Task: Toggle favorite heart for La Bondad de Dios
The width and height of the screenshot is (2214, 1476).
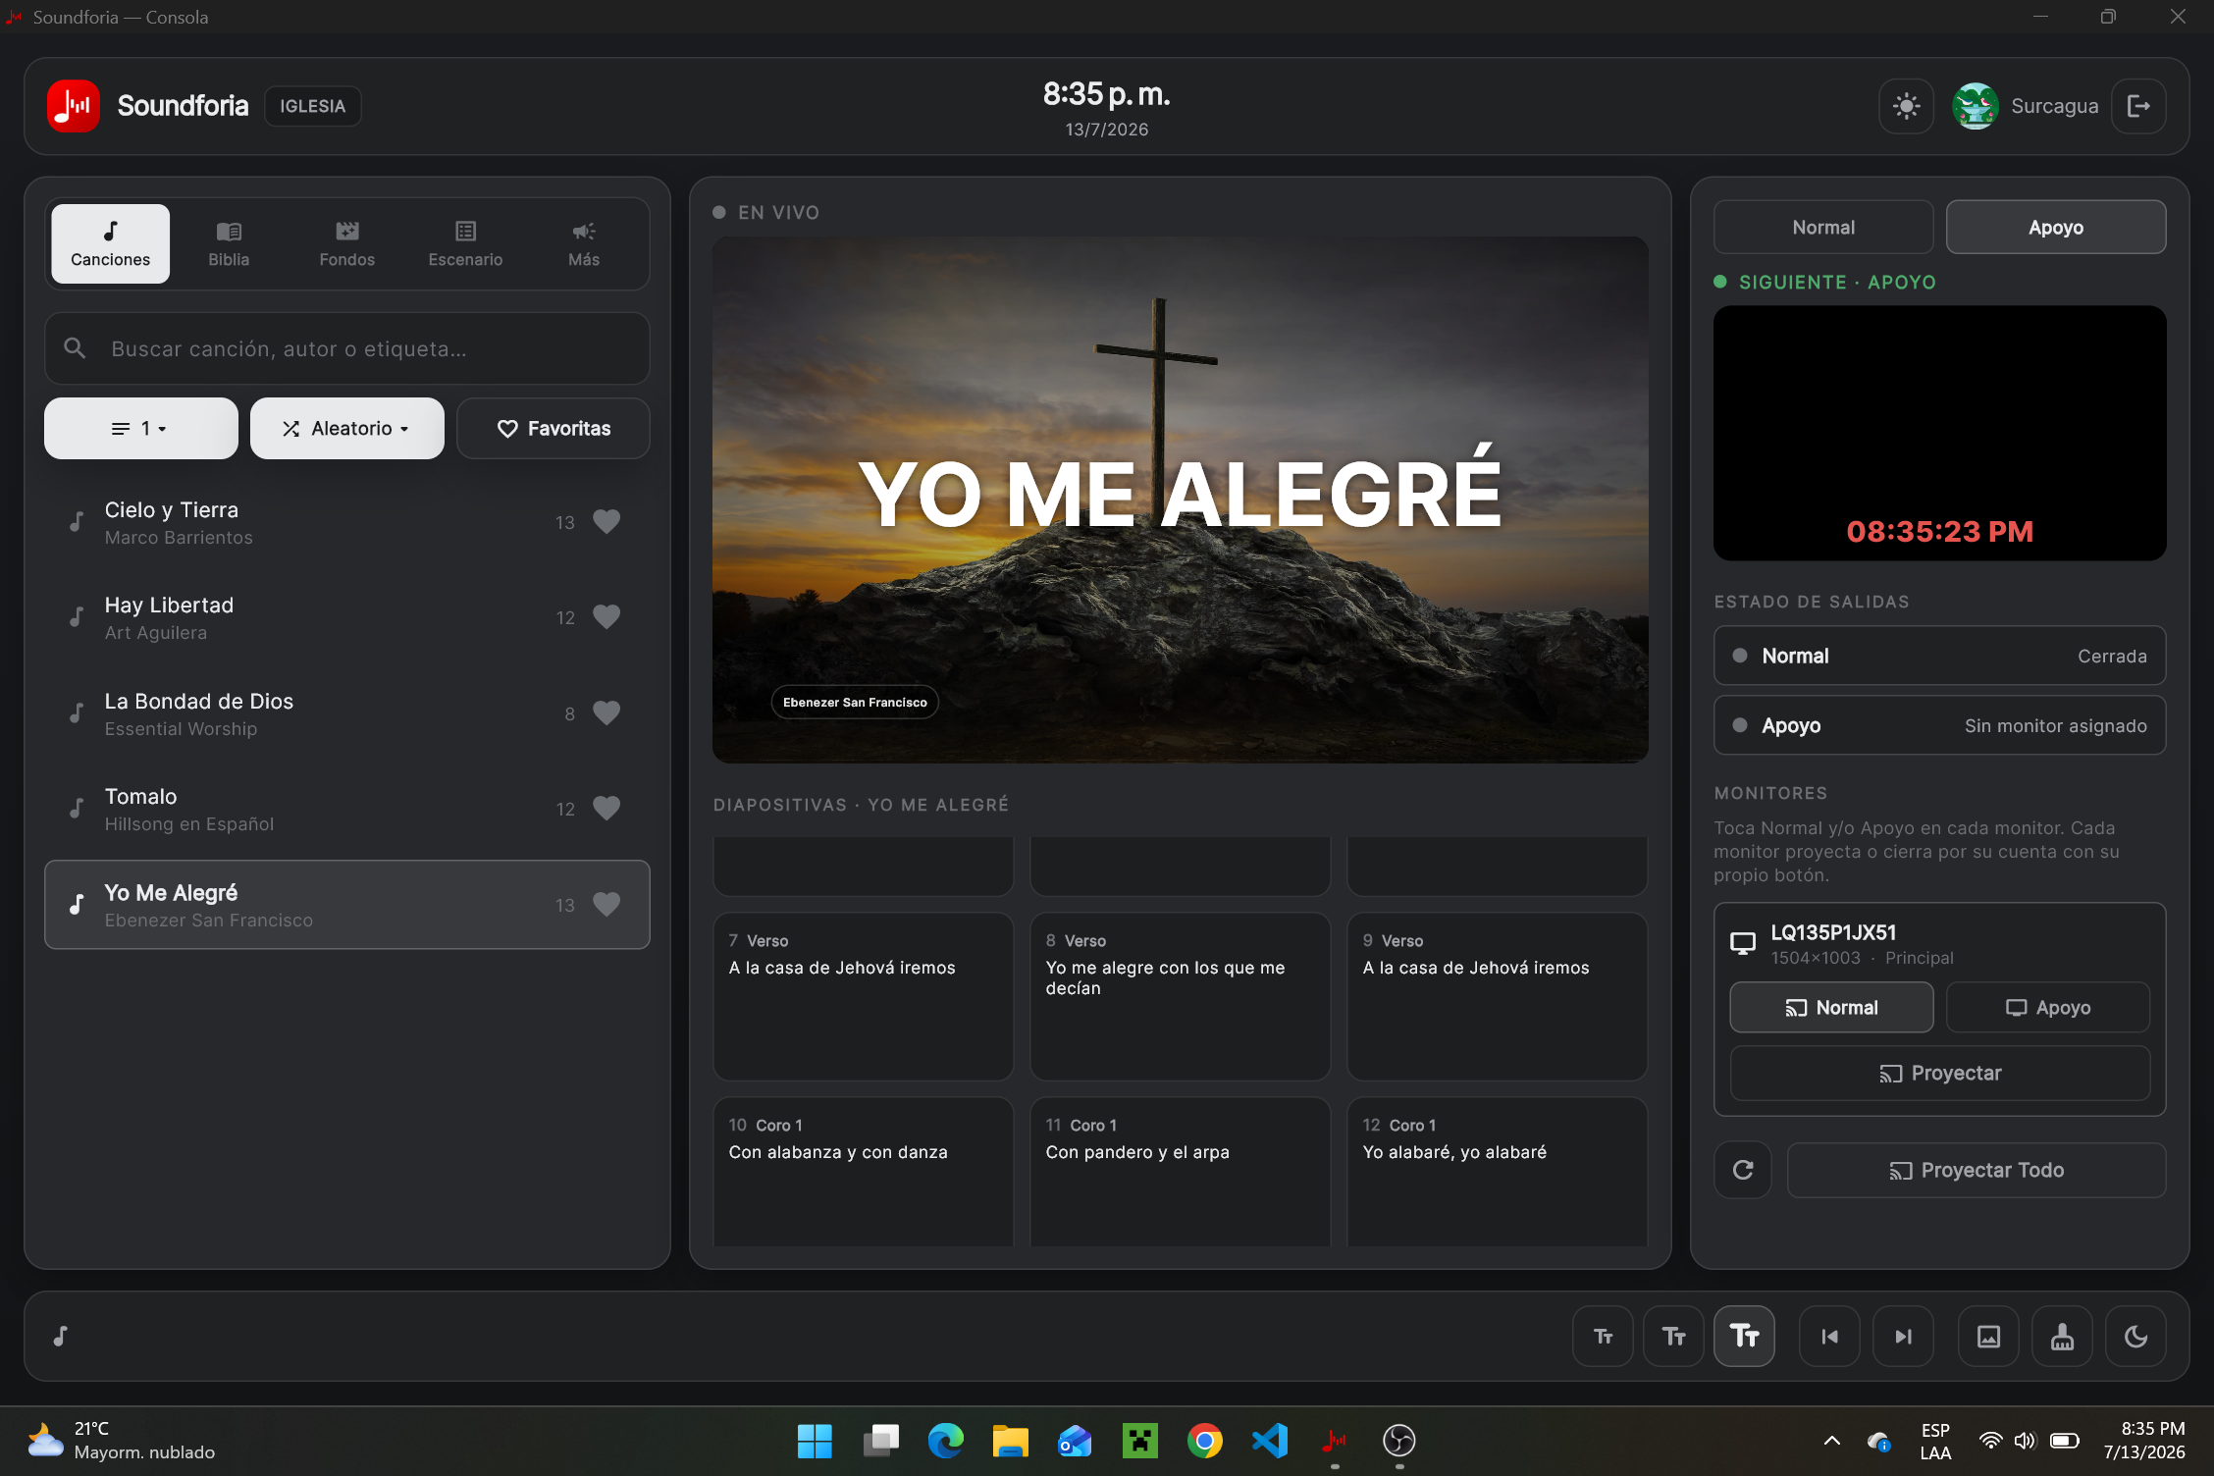Action: (606, 713)
